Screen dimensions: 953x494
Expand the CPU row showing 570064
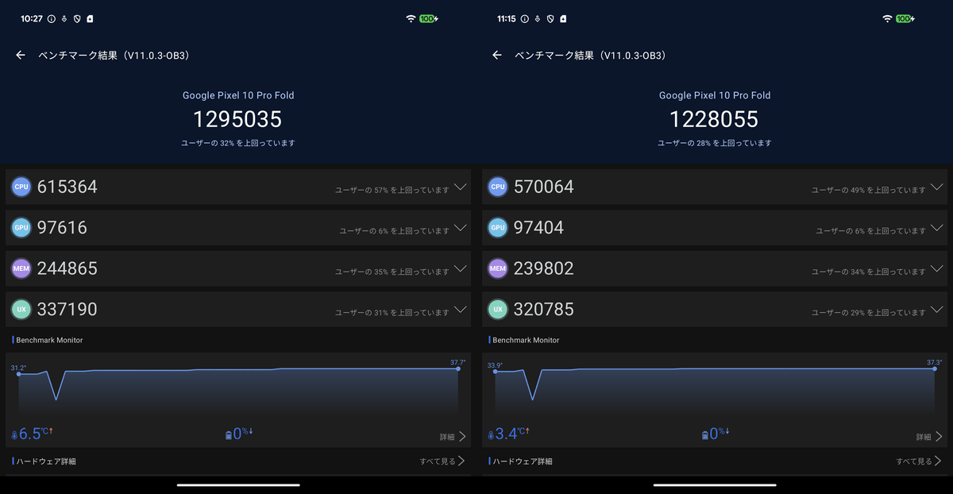point(936,187)
